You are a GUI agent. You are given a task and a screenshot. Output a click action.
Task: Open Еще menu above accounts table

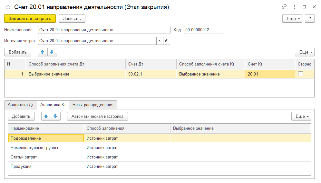305,52
